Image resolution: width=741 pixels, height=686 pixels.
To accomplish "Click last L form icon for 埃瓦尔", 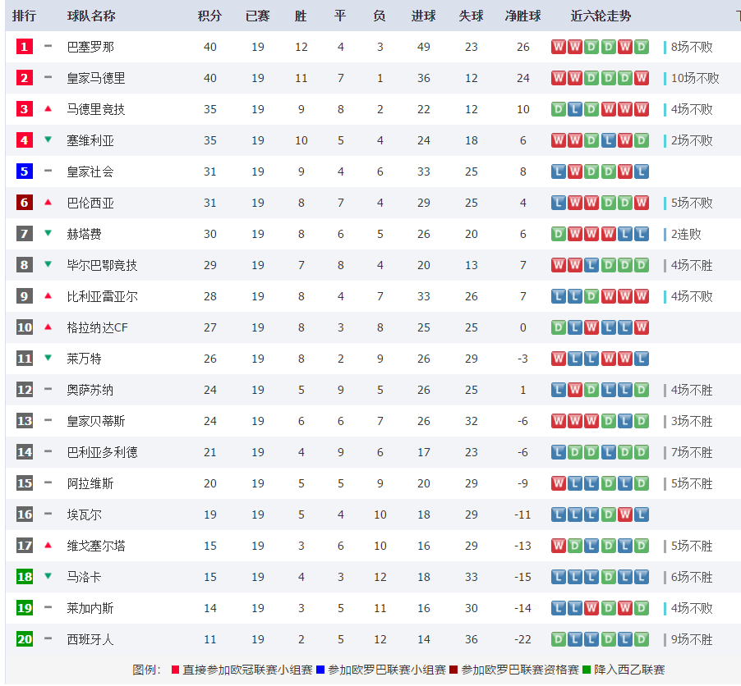I will click(642, 514).
